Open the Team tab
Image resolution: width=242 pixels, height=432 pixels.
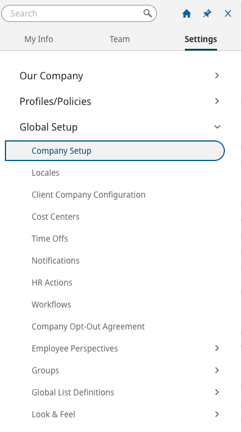[120, 39]
